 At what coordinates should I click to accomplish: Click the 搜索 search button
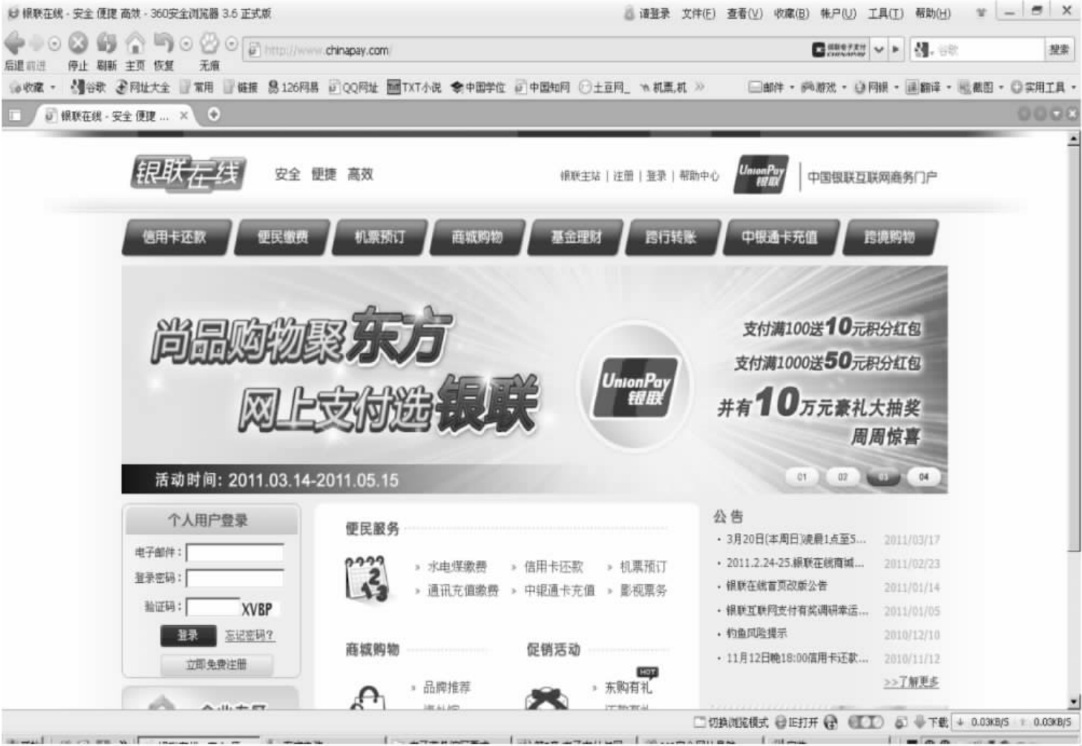1058,50
